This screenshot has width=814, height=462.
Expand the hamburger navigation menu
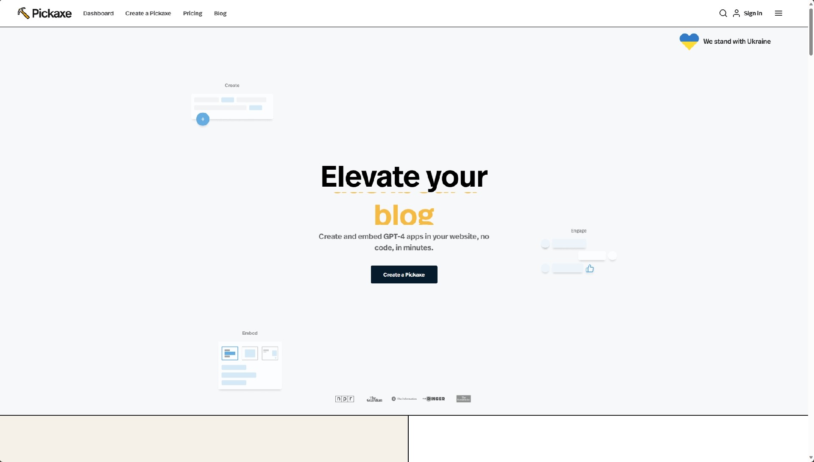(x=778, y=13)
